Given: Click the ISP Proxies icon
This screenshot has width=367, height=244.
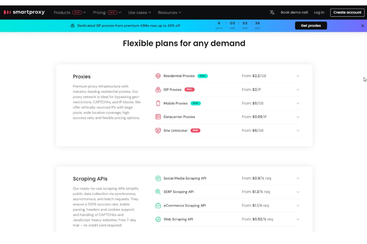Looking at the screenshot, I should pyautogui.click(x=158, y=89).
